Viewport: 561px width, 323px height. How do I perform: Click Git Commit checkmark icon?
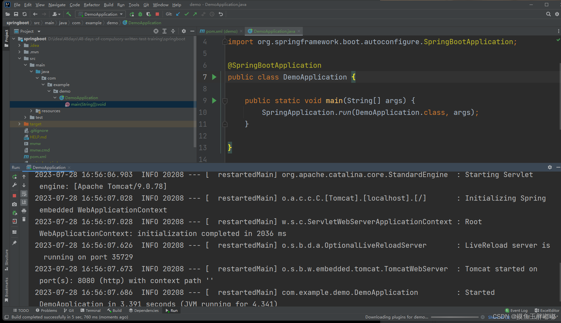186,14
